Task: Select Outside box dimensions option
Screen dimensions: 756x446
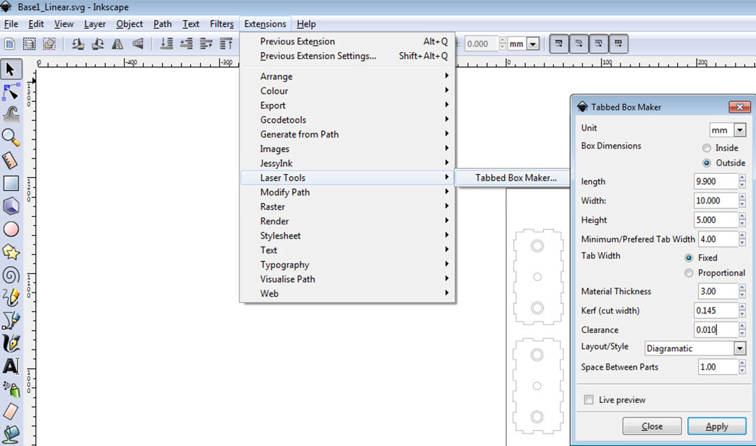Action: pos(707,163)
